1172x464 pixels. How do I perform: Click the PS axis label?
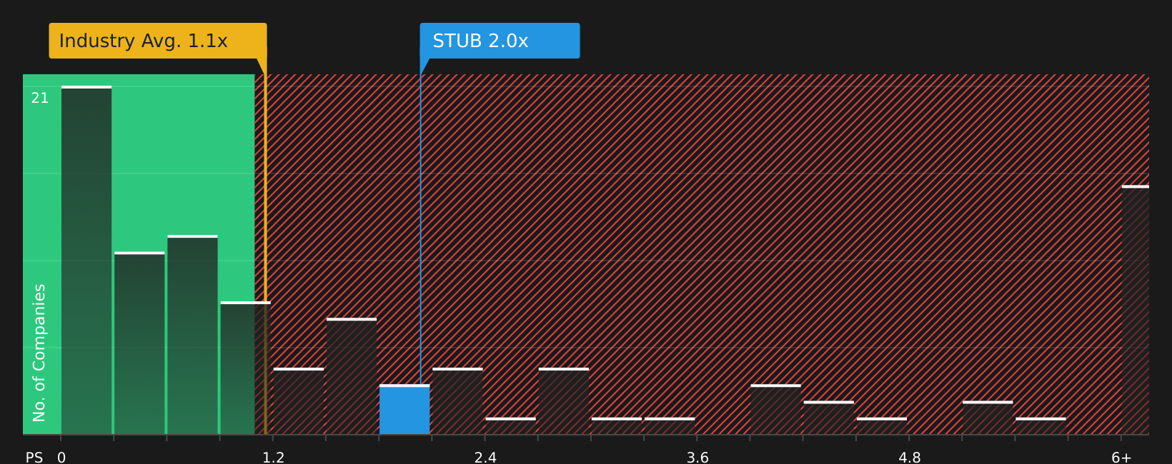point(34,458)
